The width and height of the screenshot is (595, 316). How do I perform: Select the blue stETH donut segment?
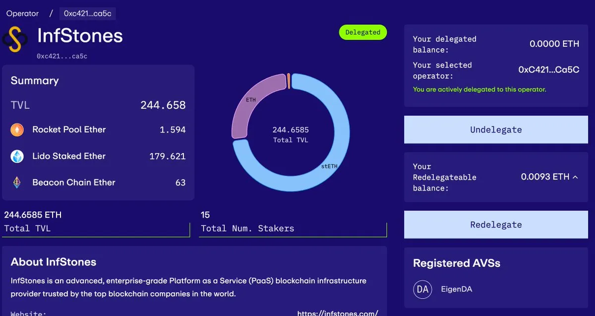(337, 149)
